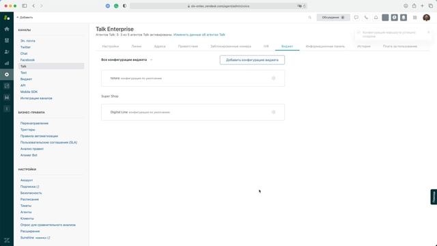437x246 pixels.
Task: Open the Views icon in dark sidebar
Action: (7, 40)
